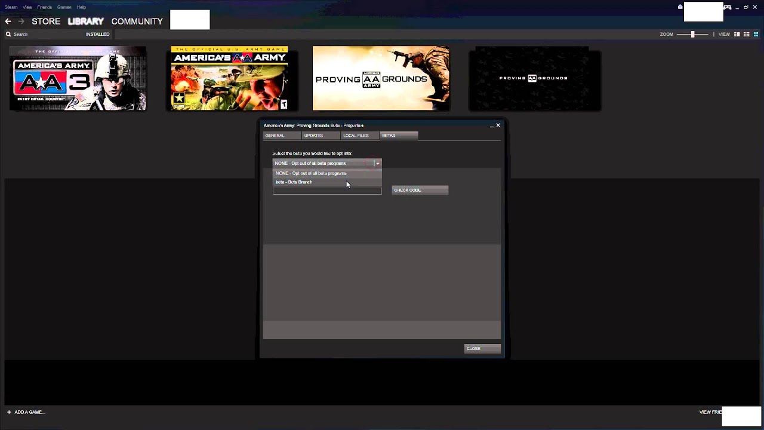Go to the STORE section
Image resolution: width=764 pixels, height=430 pixels.
pyautogui.click(x=46, y=21)
